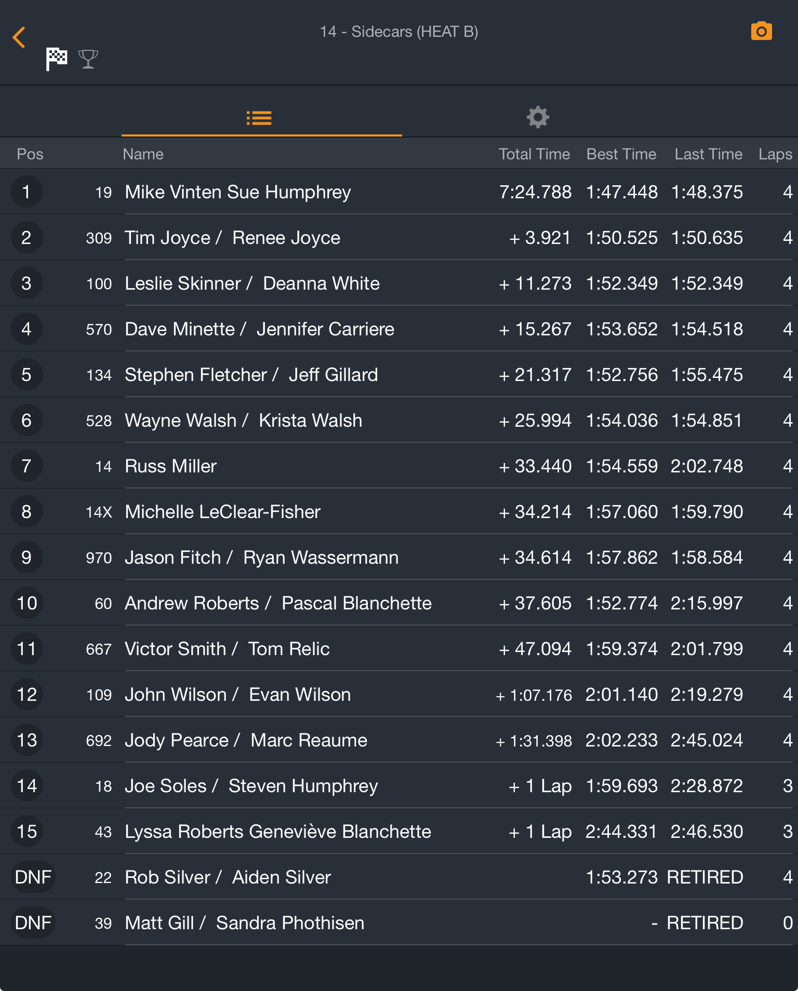
Task: Tap the DNF badge for Matt Gill
Action: tap(33, 923)
